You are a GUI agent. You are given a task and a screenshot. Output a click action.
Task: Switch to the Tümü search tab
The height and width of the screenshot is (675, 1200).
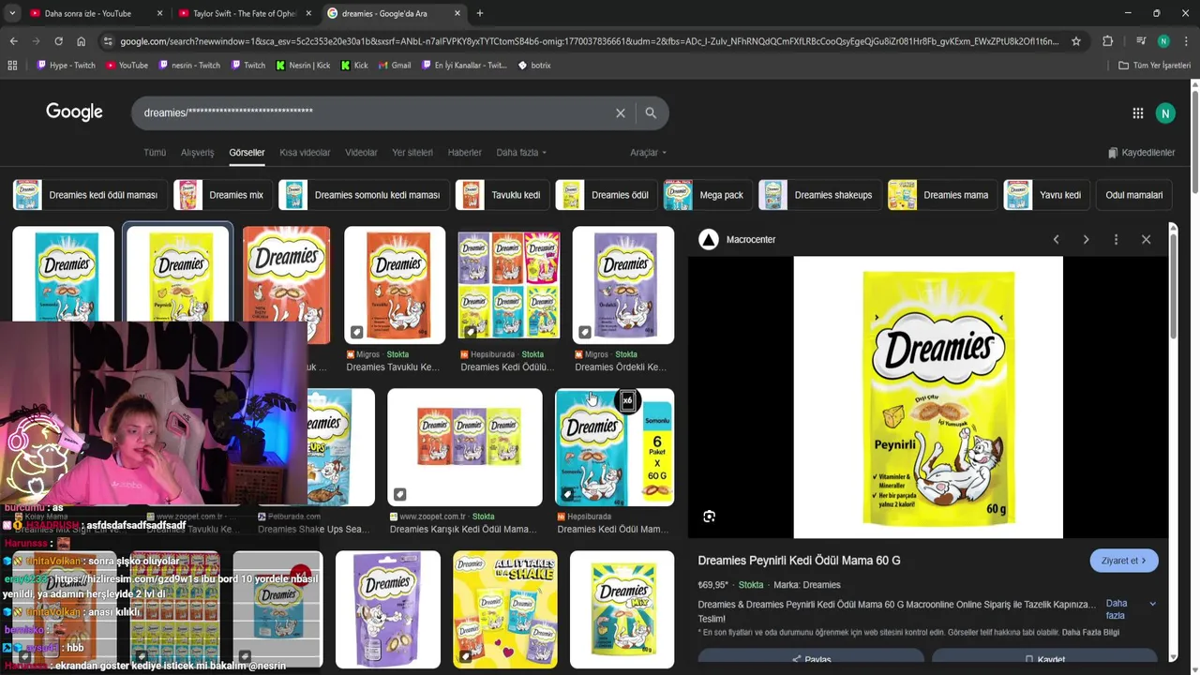click(155, 153)
